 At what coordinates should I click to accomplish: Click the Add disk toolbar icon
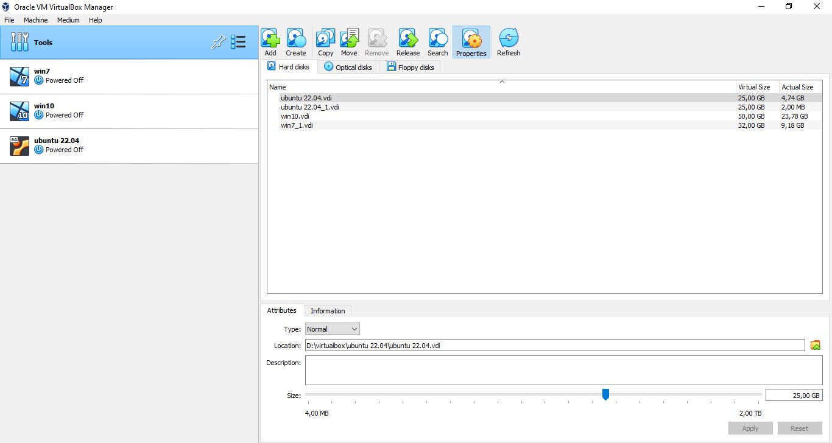point(270,42)
